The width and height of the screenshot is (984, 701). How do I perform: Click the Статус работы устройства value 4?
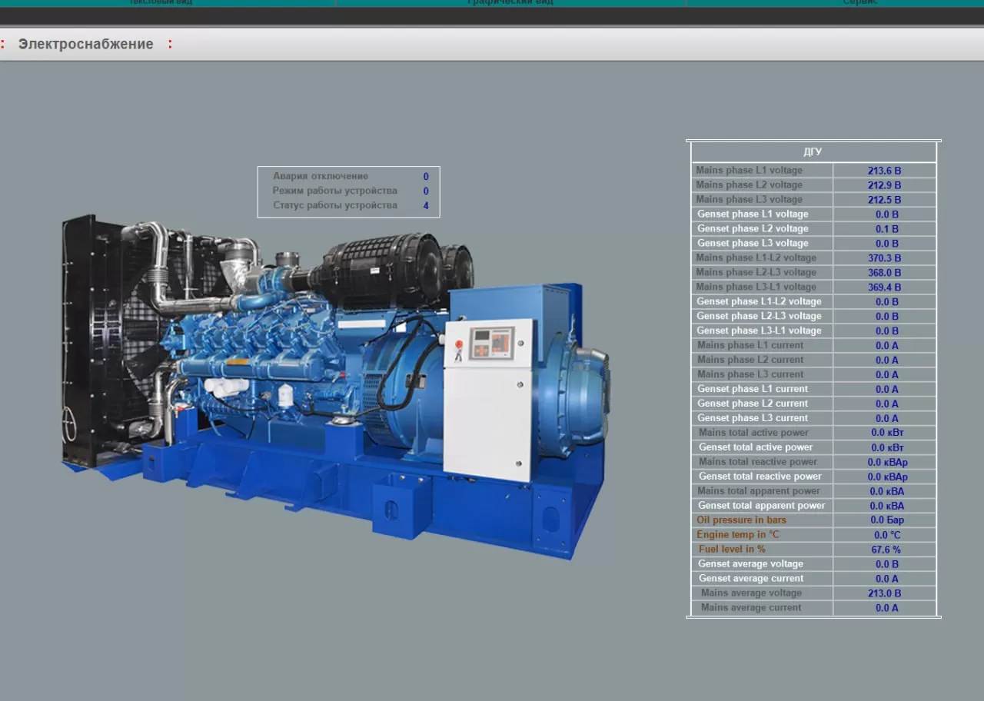pos(426,205)
